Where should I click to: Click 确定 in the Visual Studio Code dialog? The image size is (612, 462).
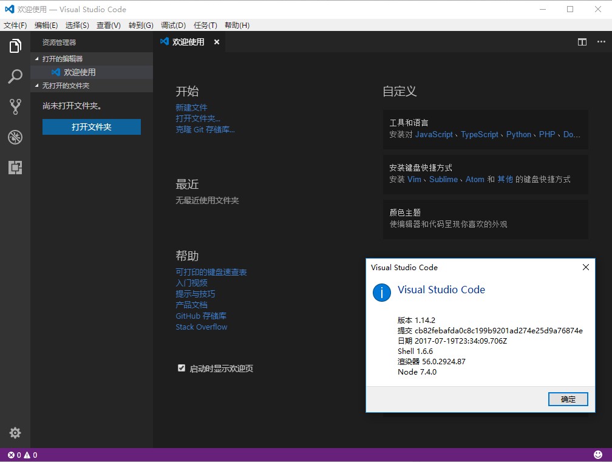point(568,399)
